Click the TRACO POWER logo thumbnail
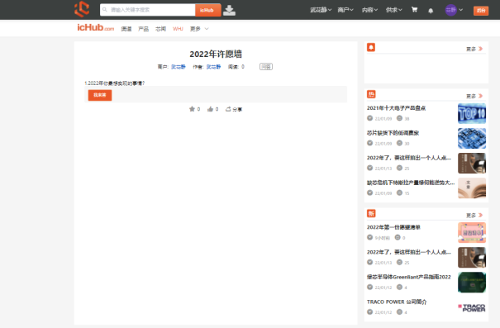Screen dimensions: 500x328 tap(472, 307)
